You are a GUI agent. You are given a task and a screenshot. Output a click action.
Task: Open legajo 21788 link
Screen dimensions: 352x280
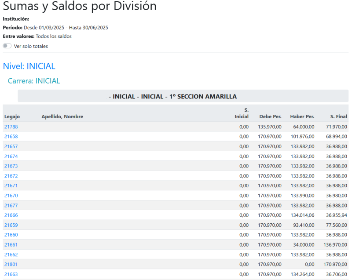pyautogui.click(x=11, y=127)
